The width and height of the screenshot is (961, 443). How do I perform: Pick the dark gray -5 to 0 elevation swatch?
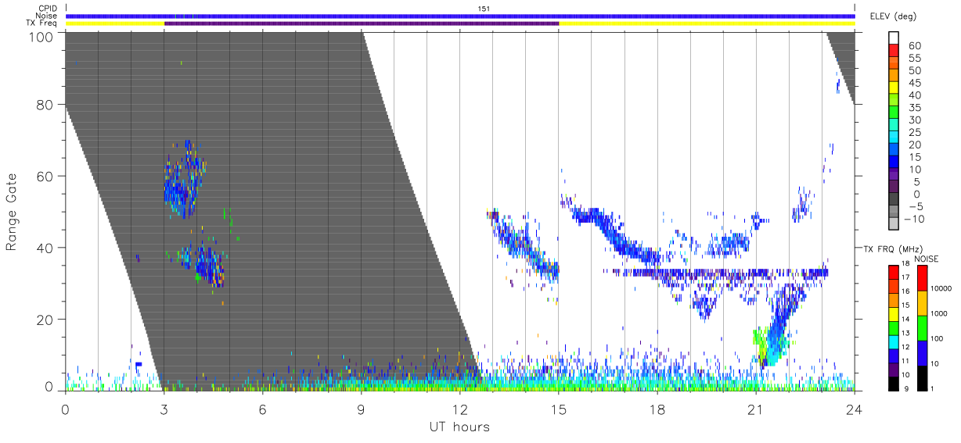click(x=893, y=201)
